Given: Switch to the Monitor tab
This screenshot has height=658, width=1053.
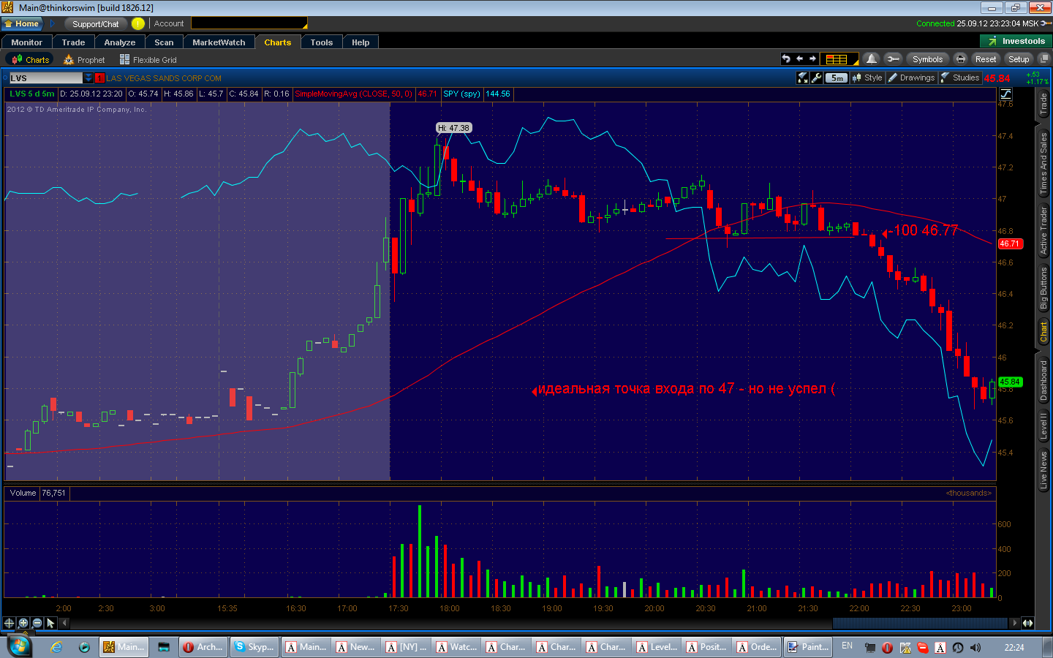Looking at the screenshot, I should 27,42.
